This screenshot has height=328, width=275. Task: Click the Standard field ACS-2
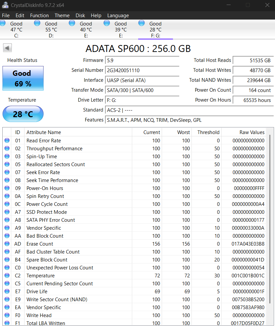189,110
